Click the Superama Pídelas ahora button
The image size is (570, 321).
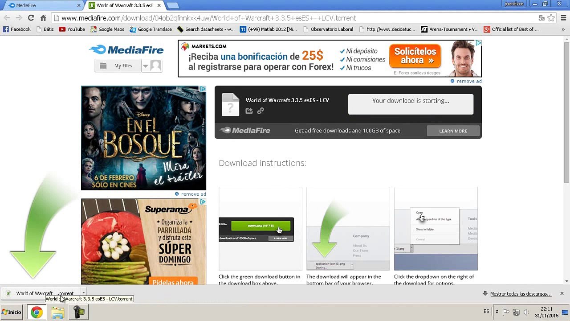click(173, 282)
